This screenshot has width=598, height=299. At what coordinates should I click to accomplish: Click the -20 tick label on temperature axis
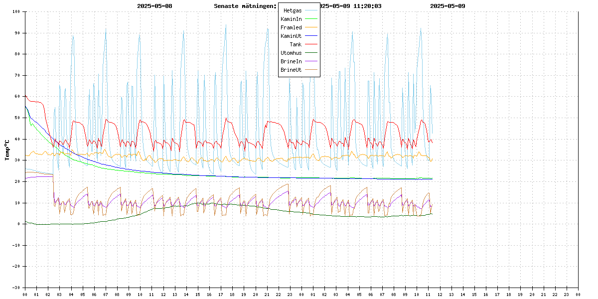(x=16, y=267)
